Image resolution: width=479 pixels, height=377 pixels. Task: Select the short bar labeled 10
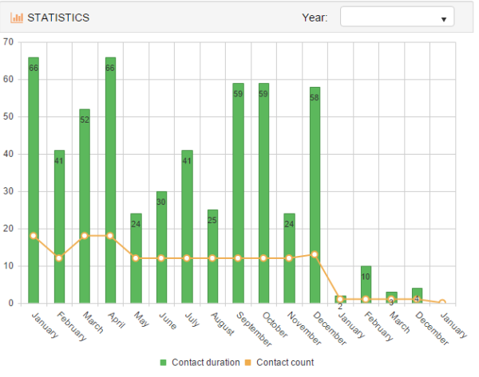point(366,285)
